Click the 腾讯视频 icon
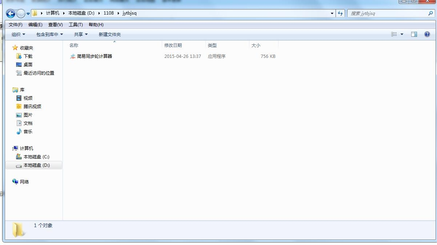Screen dimensions: 437x245 click(19, 106)
